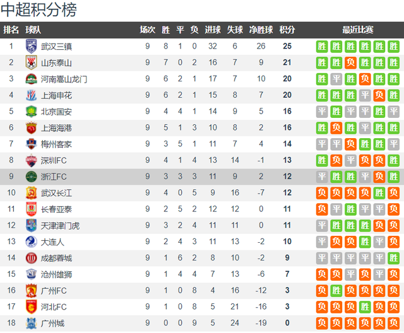Select the highlighted 浙江FC table row
This screenshot has height=333, width=404.
click(x=202, y=177)
